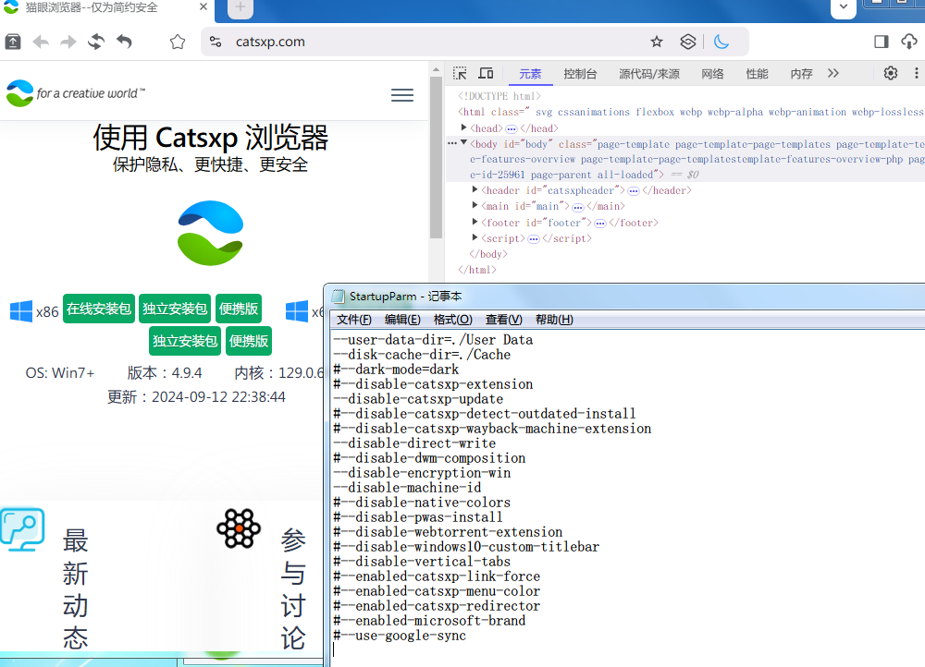
Task: Click the webpage vertical scrollbar thumb
Action: pos(436,158)
